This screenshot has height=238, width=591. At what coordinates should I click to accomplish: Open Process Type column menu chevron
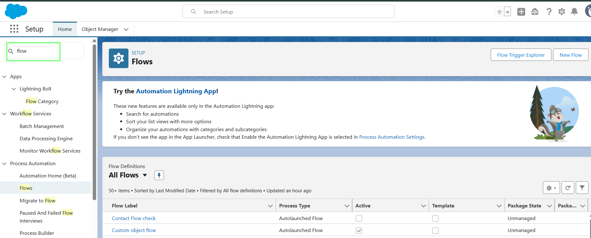347,206
